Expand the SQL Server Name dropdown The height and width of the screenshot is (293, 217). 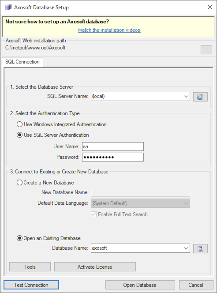186,97
